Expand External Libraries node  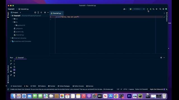tap(11, 38)
